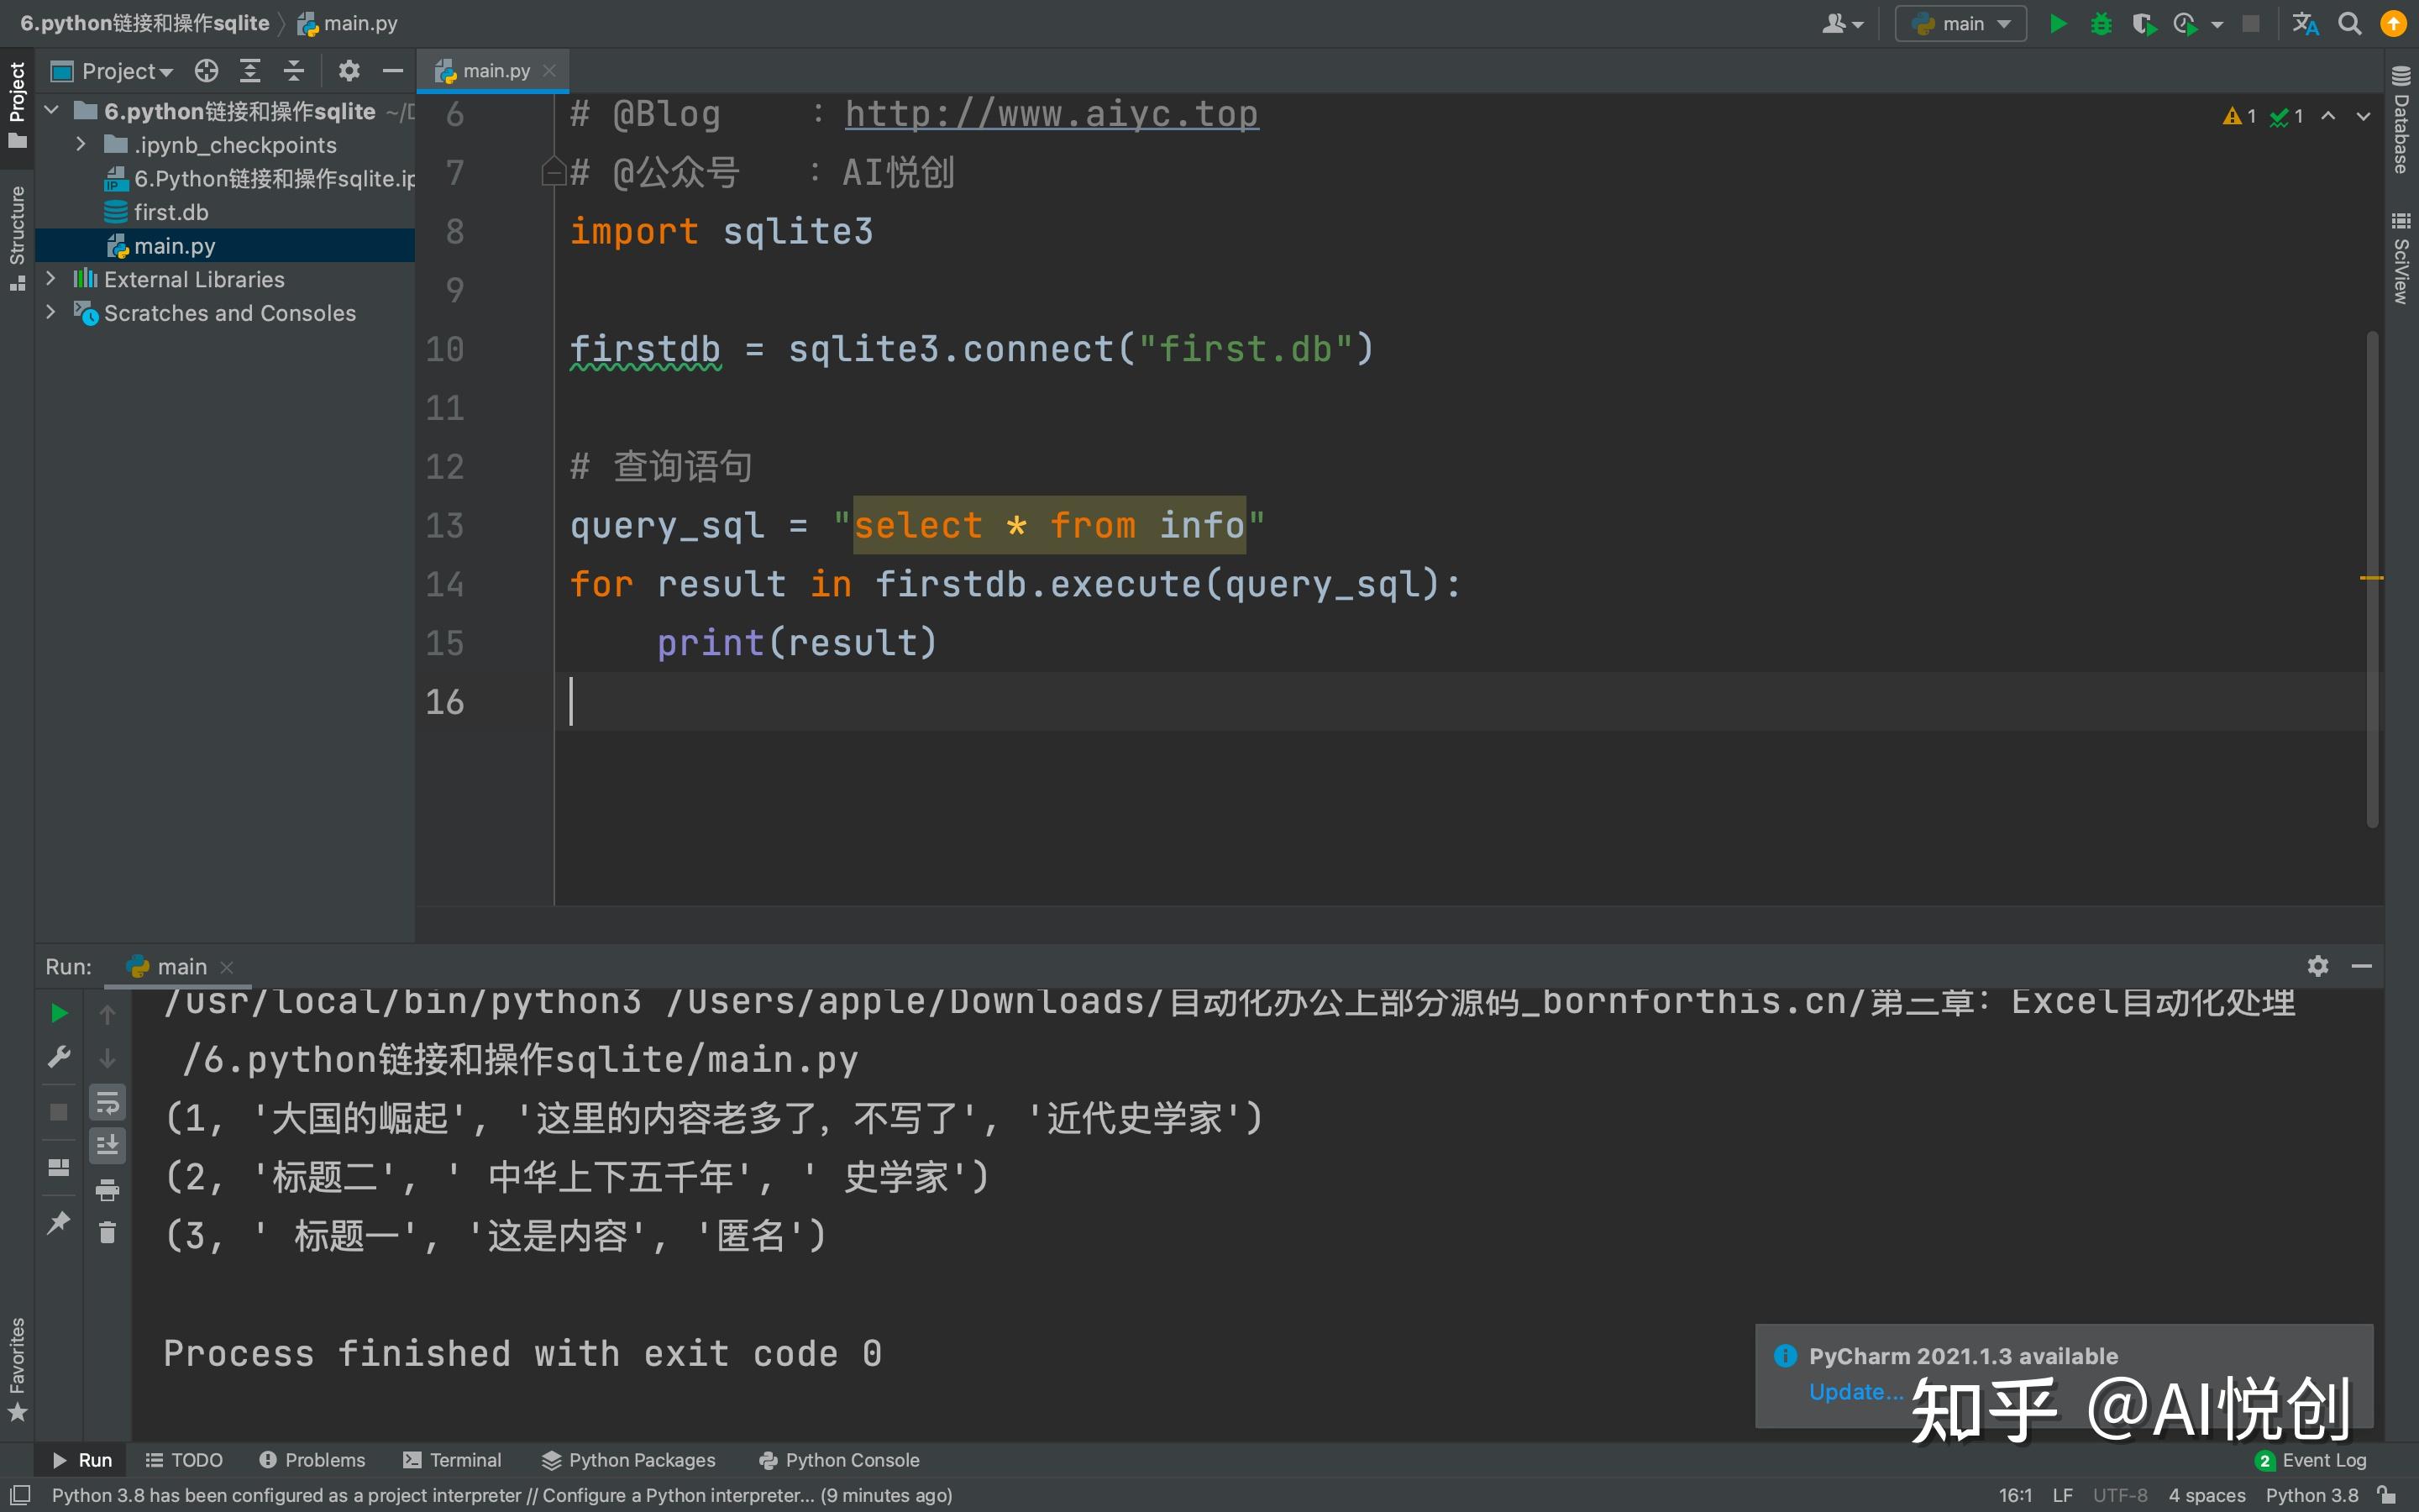The image size is (2419, 1512).
Task: Close the main.py editor tab
Action: point(548,71)
